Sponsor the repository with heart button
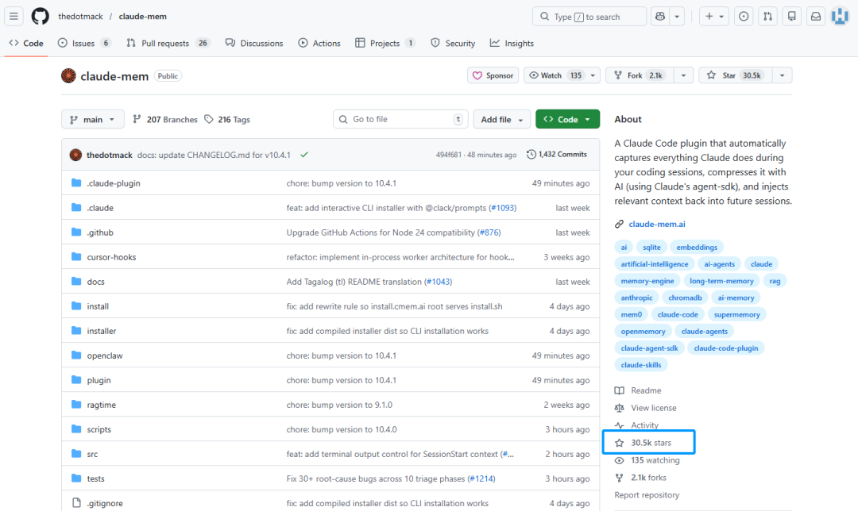858x511 pixels. (x=493, y=75)
